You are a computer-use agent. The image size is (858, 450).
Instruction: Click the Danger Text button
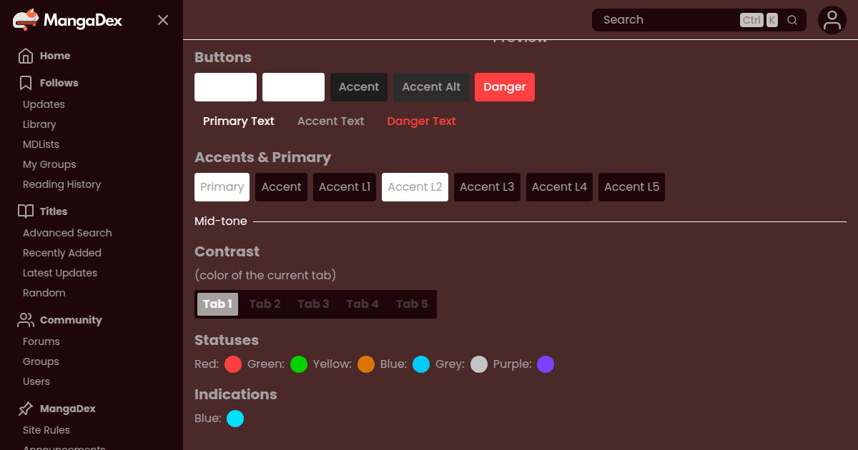pos(422,121)
